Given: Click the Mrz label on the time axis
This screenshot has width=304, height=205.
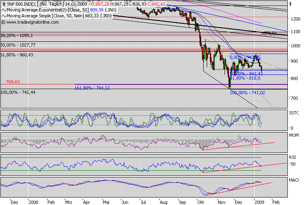Looking at the screenshot, I should point(69,202).
